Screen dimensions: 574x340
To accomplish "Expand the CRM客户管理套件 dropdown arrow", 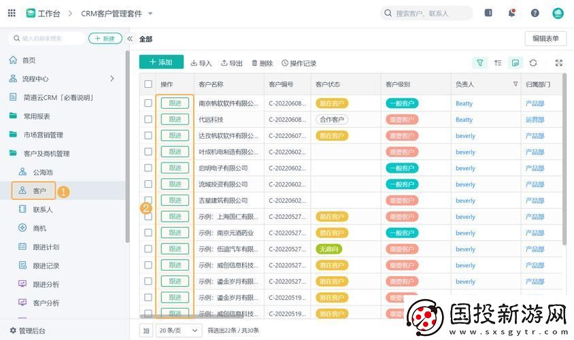I will pyautogui.click(x=150, y=14).
